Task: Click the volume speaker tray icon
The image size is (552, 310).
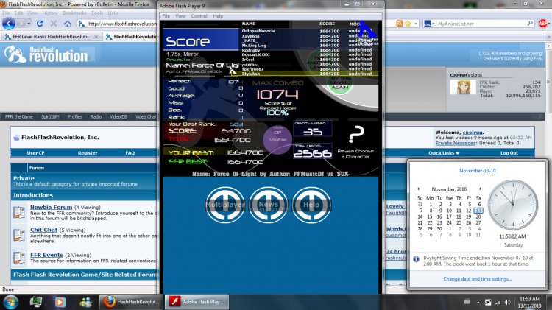Action: click(507, 302)
